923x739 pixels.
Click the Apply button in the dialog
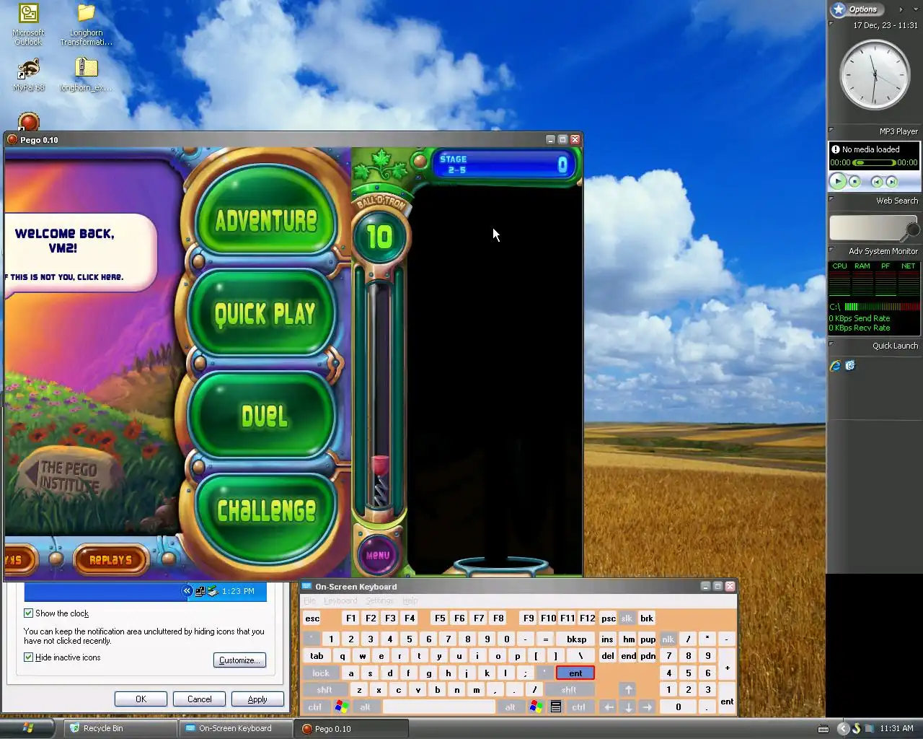pyautogui.click(x=257, y=699)
